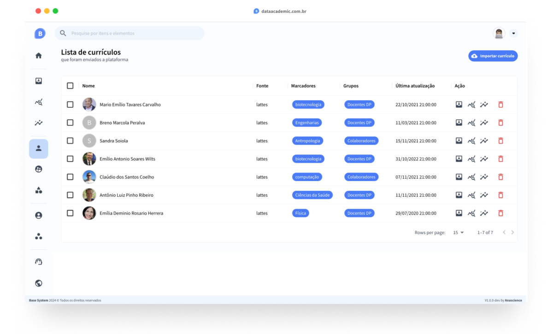Viewport: 553px width, 334px height.
Task: Toggle the select-all header checkbox
Action: [70, 86]
